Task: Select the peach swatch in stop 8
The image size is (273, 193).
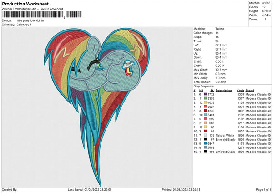Action: [206, 123]
